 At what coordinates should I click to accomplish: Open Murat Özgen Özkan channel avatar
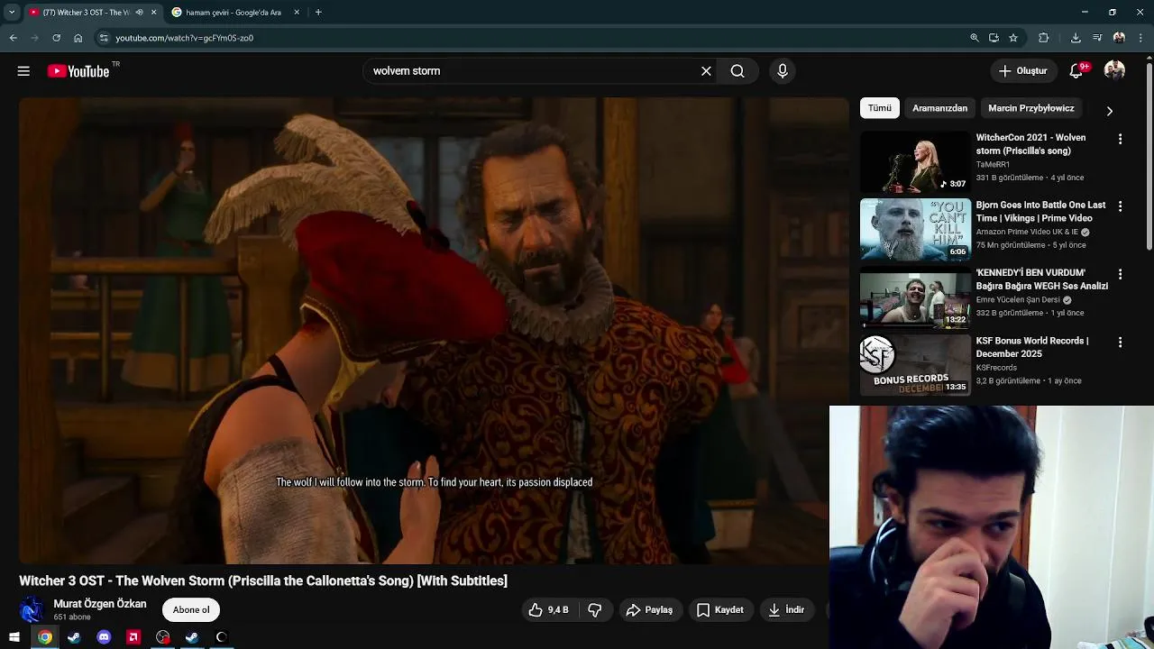(x=32, y=610)
